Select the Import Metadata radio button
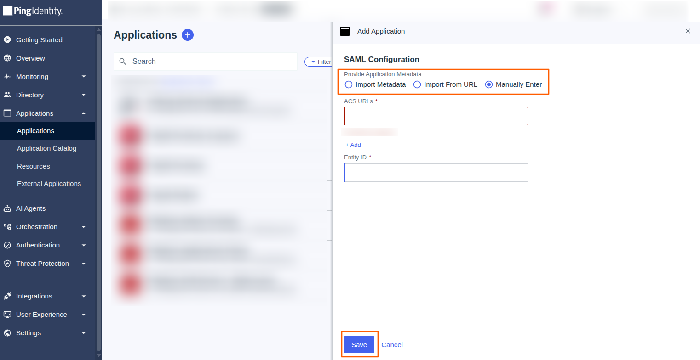Viewport: 700px width, 360px height. 349,84
